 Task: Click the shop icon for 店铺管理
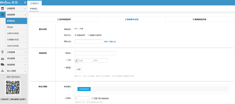click(x=3, y=9)
